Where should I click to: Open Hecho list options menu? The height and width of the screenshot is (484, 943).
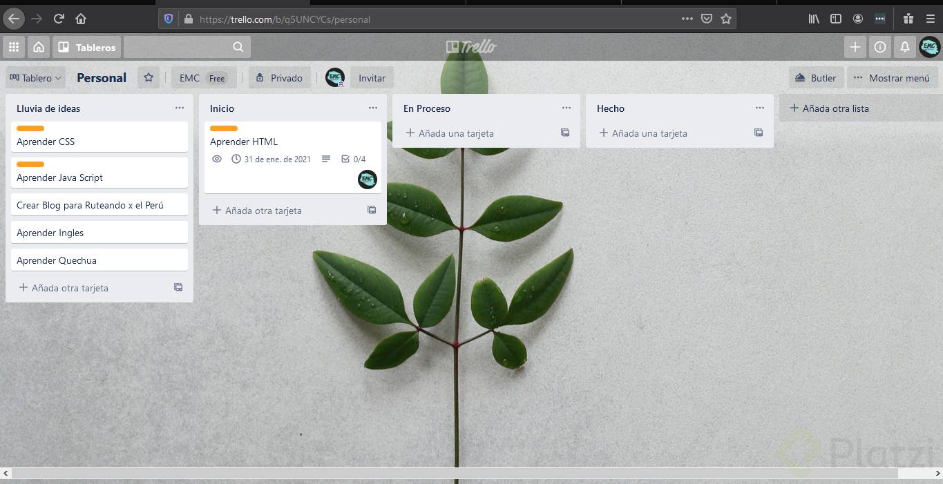[x=760, y=108]
